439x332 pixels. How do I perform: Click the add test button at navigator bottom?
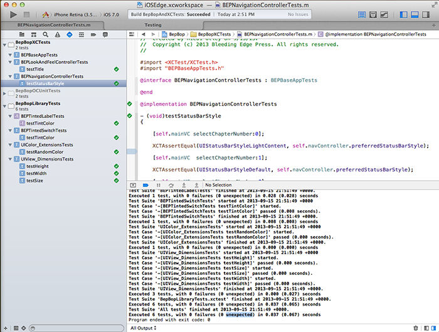(x=6, y=328)
